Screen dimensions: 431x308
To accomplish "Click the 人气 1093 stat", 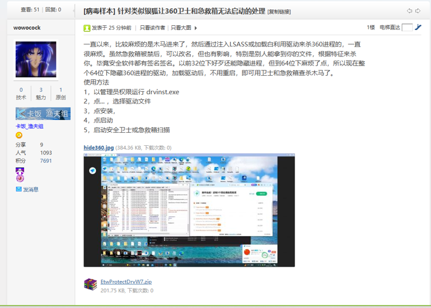I will coord(34,152).
